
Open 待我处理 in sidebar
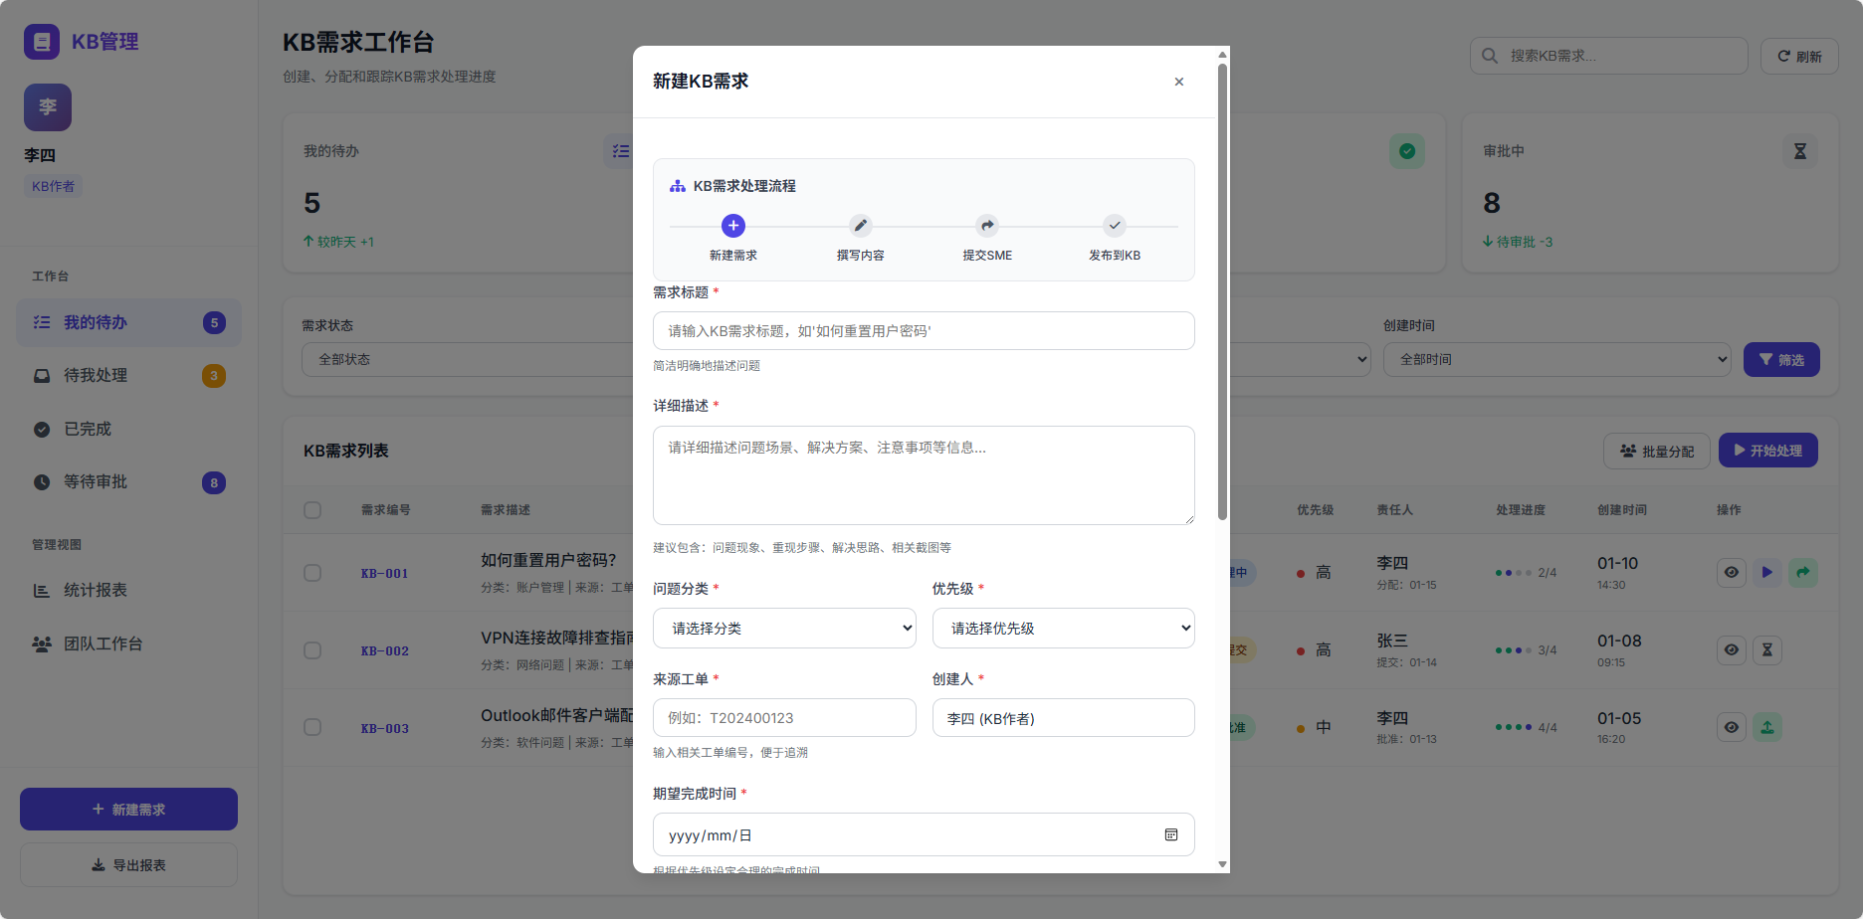128,376
